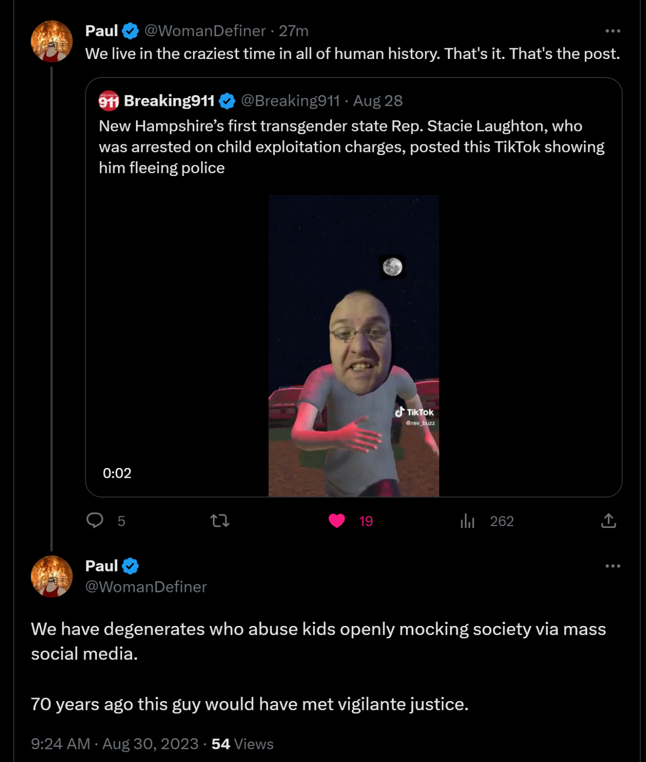Screen dimensions: 646x762
Task: Open the view analytics bar chart icon
Action: 467,521
